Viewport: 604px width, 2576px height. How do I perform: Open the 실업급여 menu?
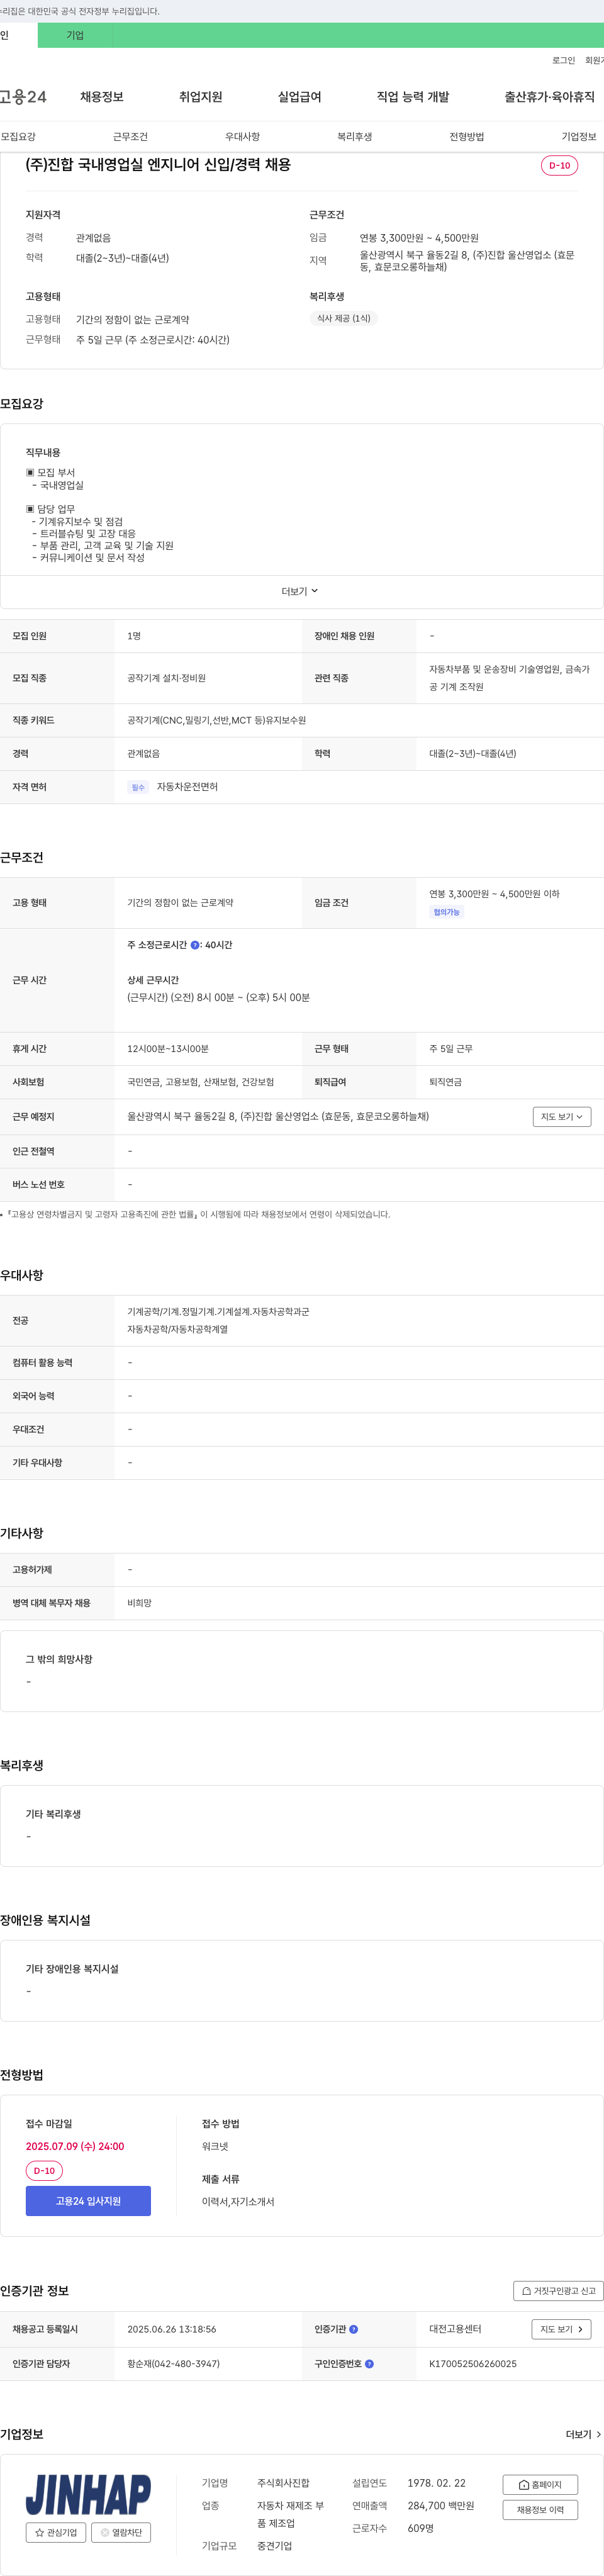pyautogui.click(x=299, y=97)
